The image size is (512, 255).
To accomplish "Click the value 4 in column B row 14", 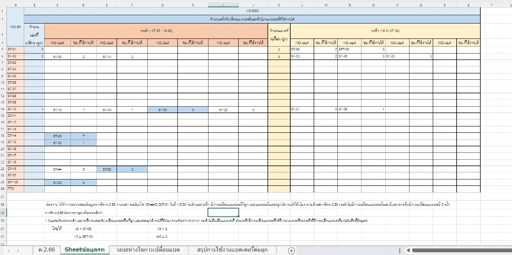I will 35,109.
